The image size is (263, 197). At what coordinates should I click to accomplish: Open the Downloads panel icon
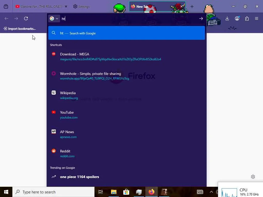pyautogui.click(x=227, y=18)
